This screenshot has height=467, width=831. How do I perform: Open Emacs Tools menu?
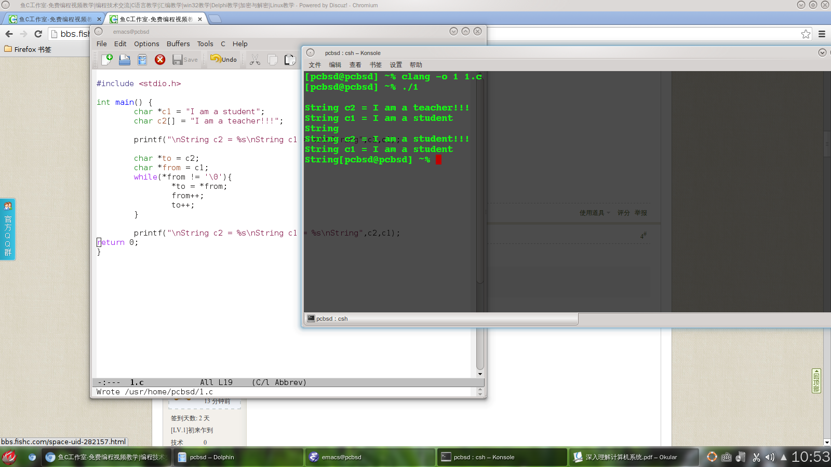coord(205,44)
